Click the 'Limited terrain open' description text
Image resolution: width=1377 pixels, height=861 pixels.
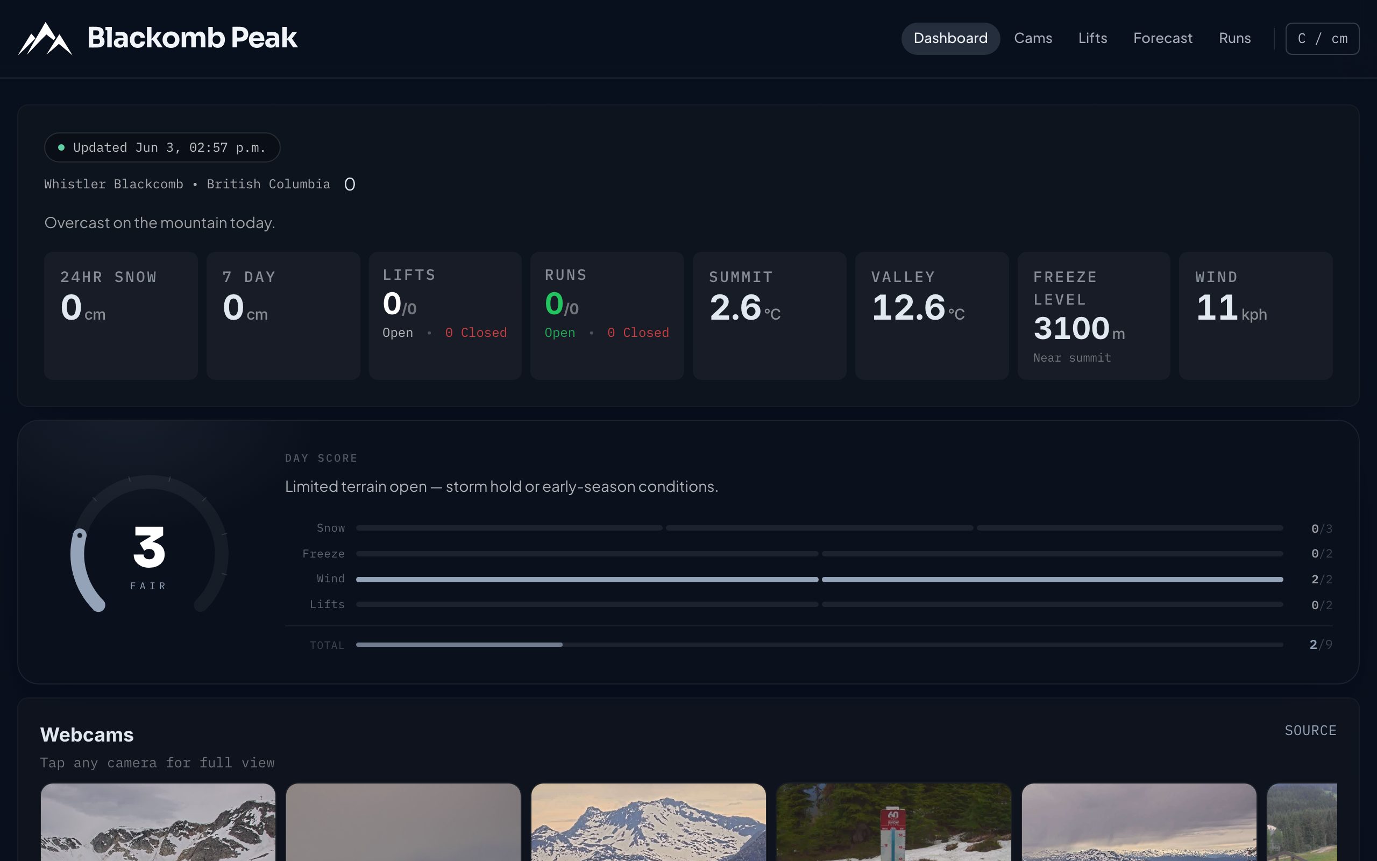pyautogui.click(x=501, y=486)
